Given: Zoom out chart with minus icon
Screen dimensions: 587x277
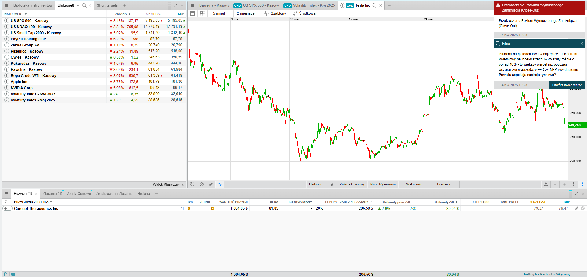Looking at the screenshot, I should tap(555, 184).
